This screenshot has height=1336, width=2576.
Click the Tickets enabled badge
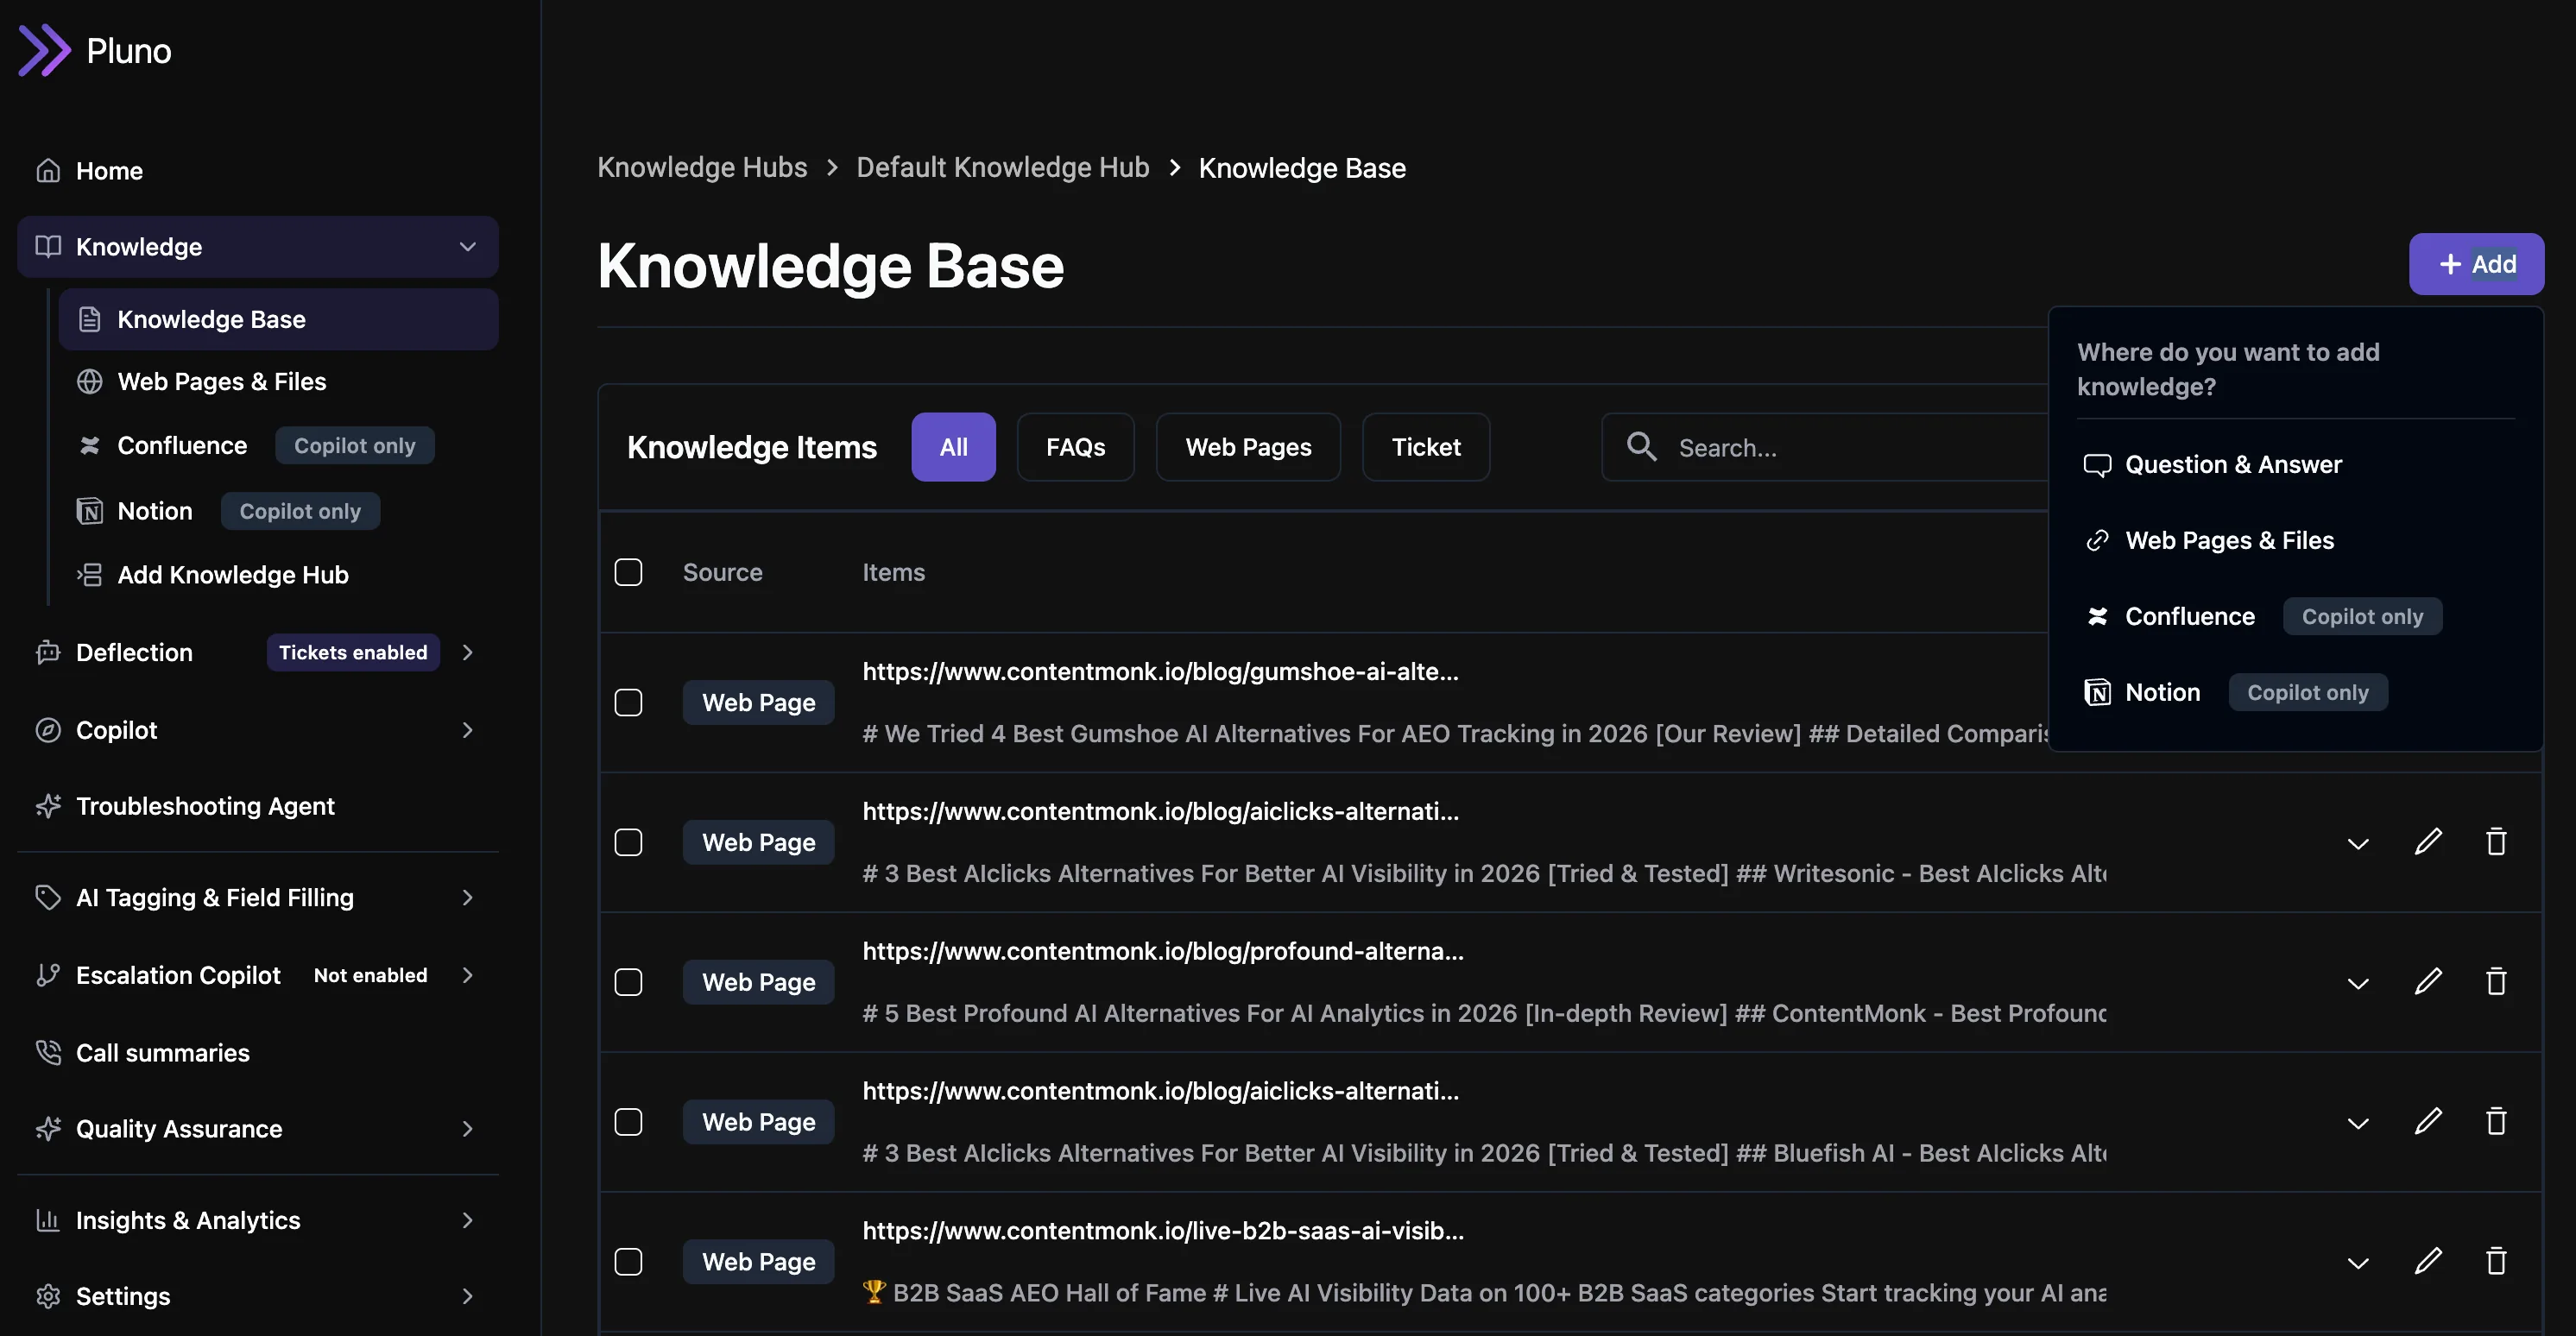click(353, 652)
